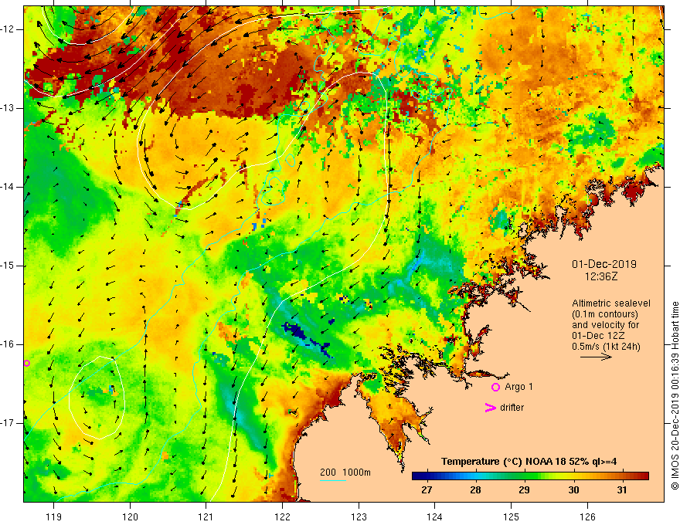
Task: Click the latitude -12 axis label
Action: pos(8,29)
